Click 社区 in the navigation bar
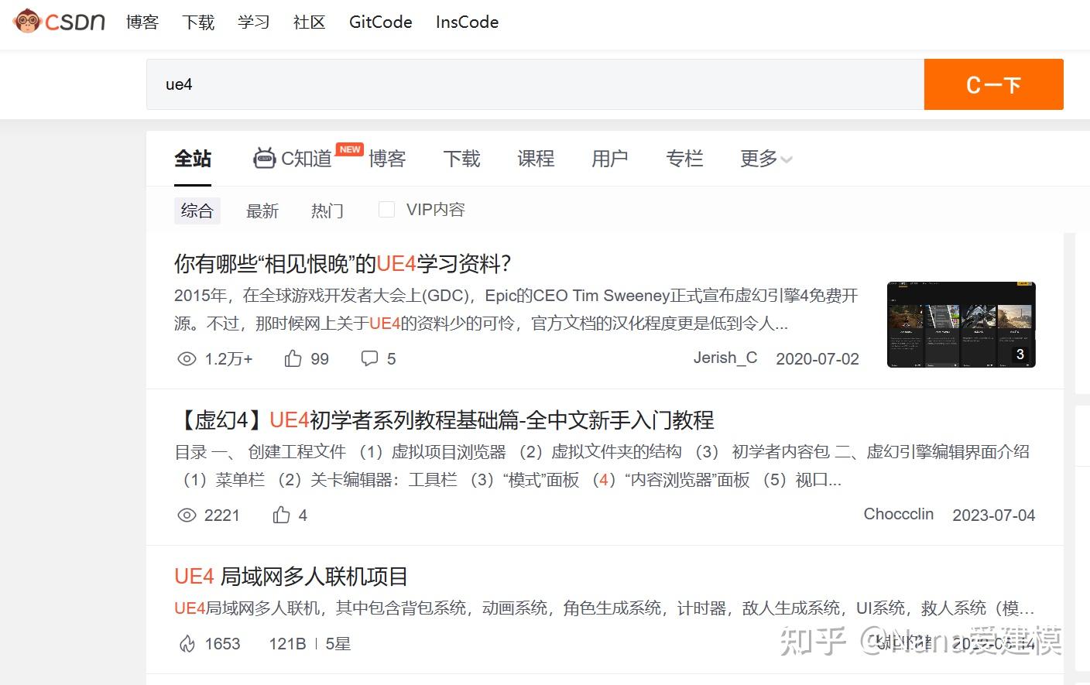 (x=309, y=22)
